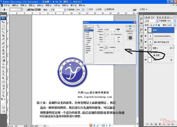Viewport: 177px width, 127px height.
Task: Select the 背景 layer thumbnail
Action: click(150, 60)
